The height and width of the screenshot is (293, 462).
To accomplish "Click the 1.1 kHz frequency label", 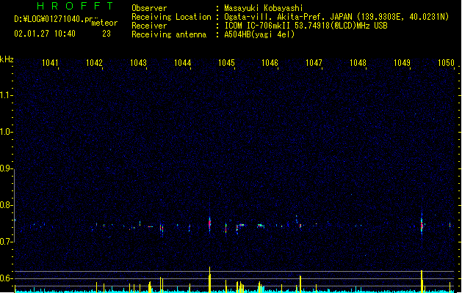I will click(6, 95).
